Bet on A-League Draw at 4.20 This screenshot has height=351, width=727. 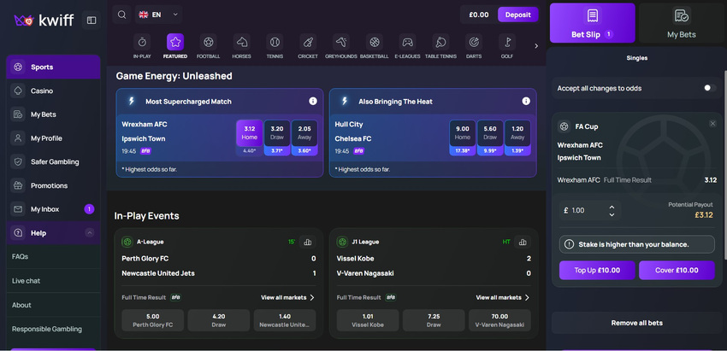pos(218,320)
